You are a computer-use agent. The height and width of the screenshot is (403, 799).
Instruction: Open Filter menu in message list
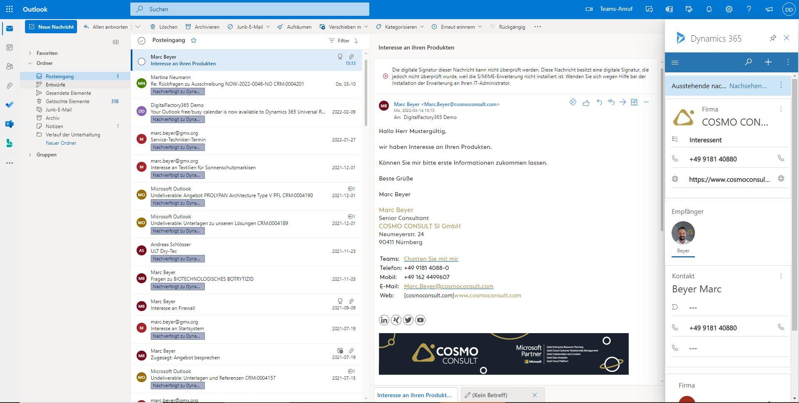tap(339, 40)
